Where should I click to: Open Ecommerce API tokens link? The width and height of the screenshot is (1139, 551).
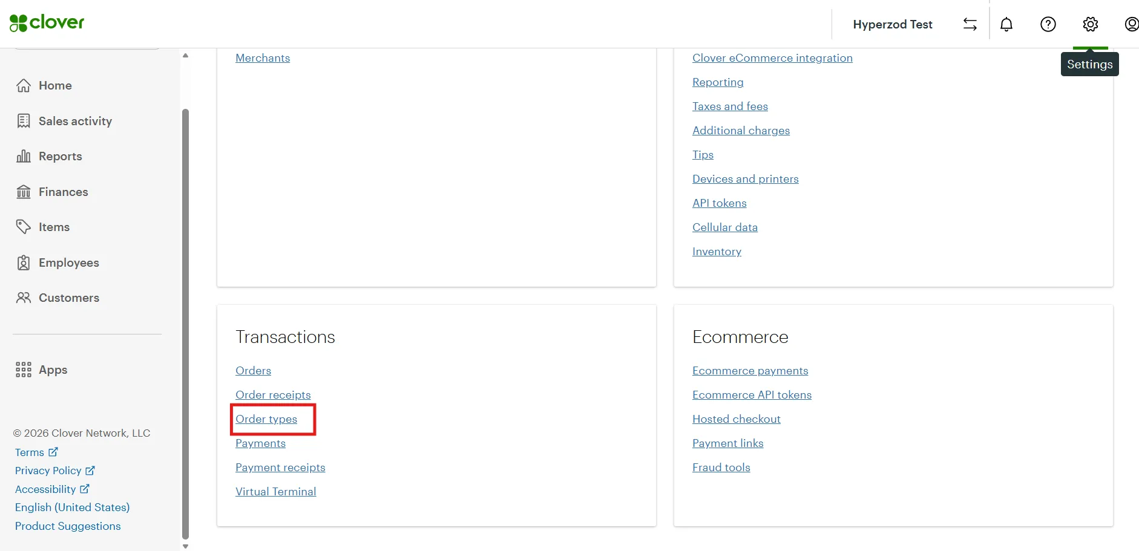click(752, 395)
